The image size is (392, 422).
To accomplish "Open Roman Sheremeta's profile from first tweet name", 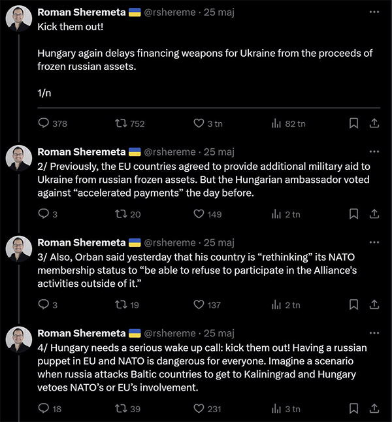I will point(82,12).
